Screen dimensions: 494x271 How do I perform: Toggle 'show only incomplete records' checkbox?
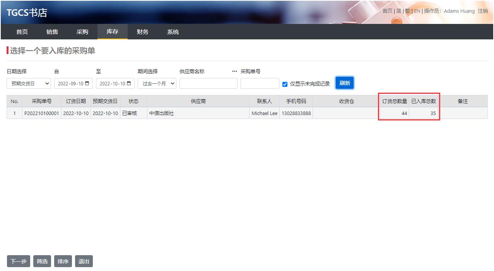point(285,84)
